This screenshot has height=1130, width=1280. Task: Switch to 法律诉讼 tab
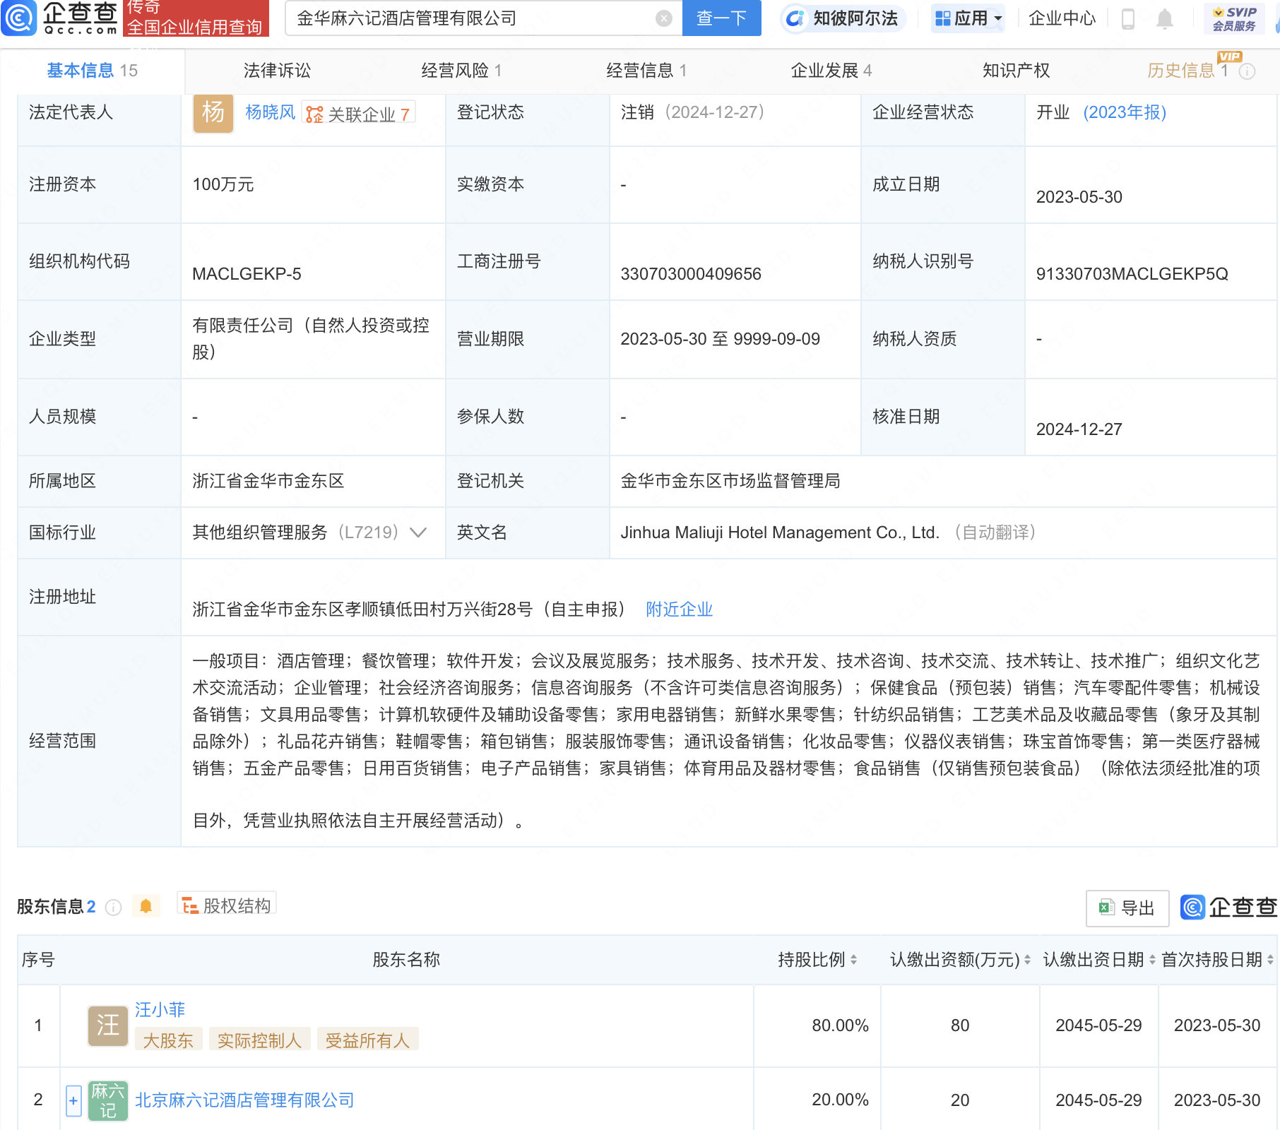coord(277,71)
